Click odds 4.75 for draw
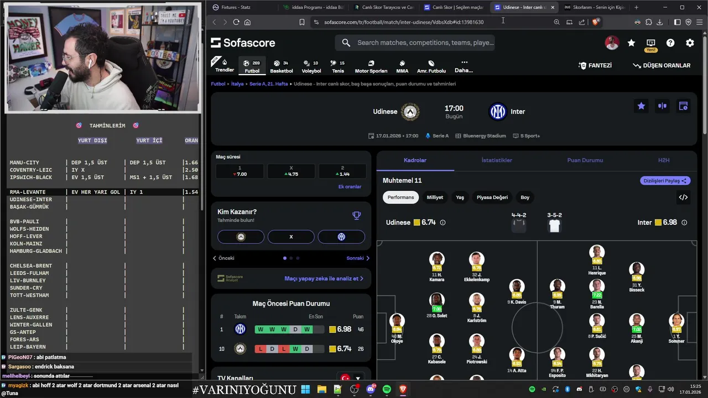 (291, 171)
